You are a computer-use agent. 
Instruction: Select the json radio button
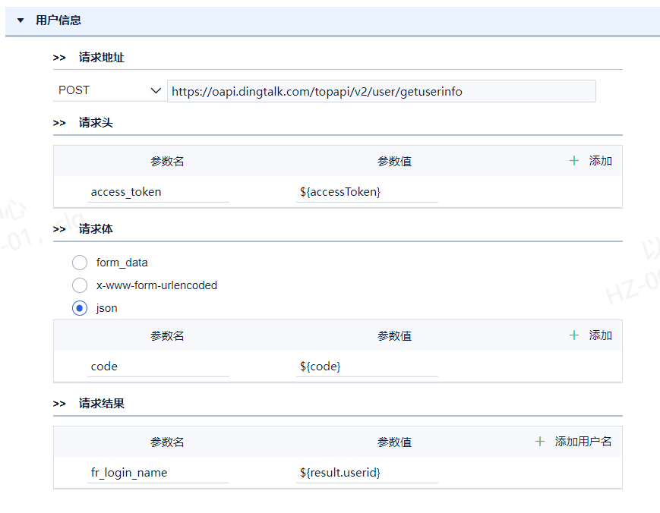click(x=80, y=308)
